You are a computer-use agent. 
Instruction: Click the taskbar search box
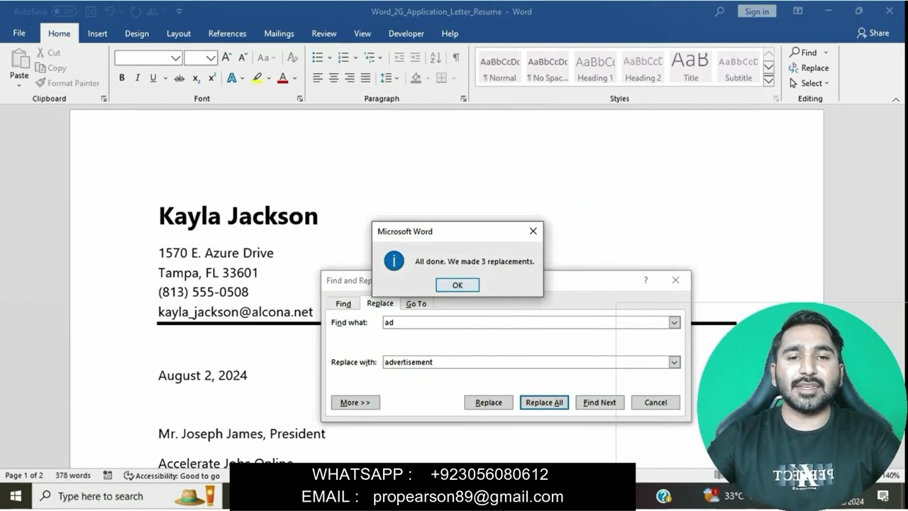128,496
